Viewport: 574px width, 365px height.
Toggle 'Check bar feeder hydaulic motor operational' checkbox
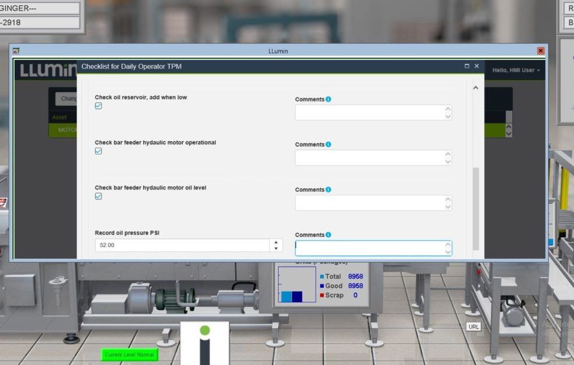click(98, 151)
